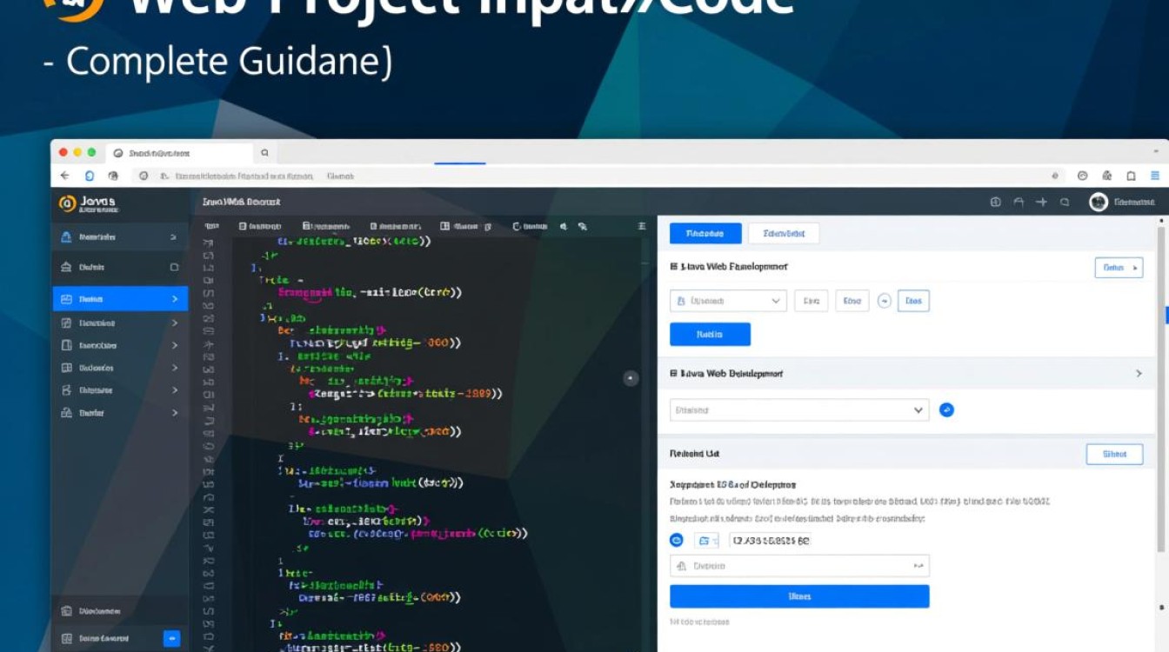The width and height of the screenshot is (1169, 652).
Task: Click the wide blue button at panel bottom
Action: 798,596
